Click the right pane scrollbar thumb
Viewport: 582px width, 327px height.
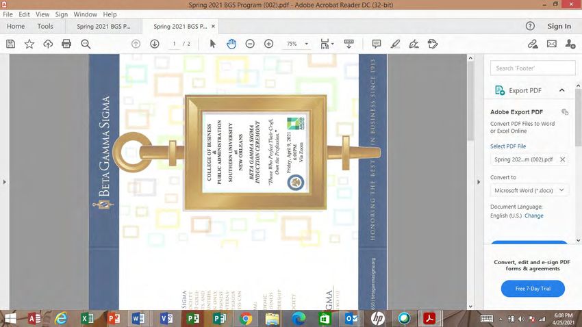[x=579, y=118]
